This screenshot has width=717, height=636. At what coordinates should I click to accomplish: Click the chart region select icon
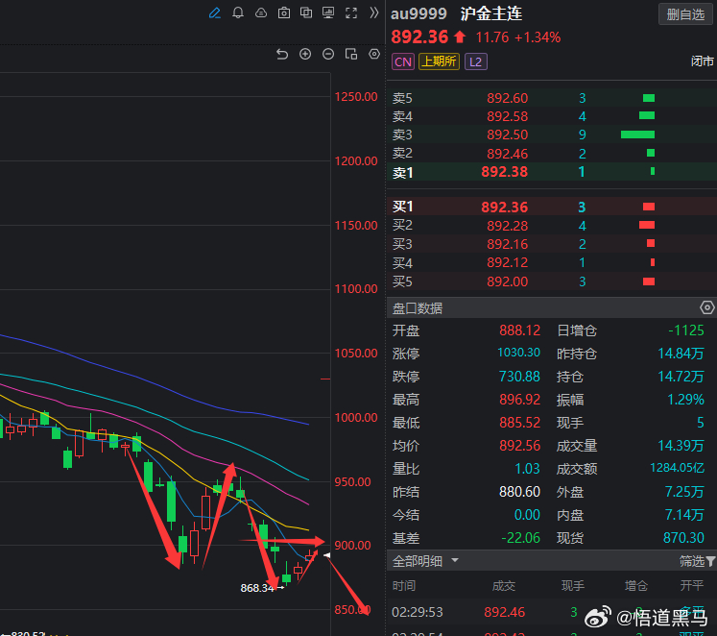(x=351, y=55)
